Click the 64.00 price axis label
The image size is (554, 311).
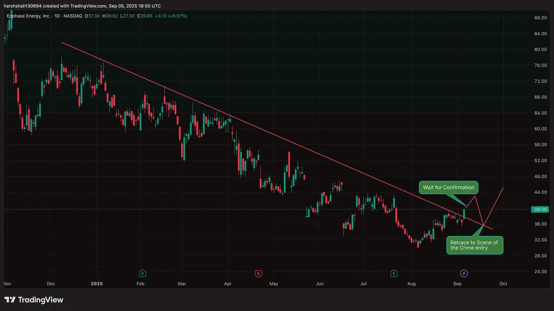coord(540,113)
